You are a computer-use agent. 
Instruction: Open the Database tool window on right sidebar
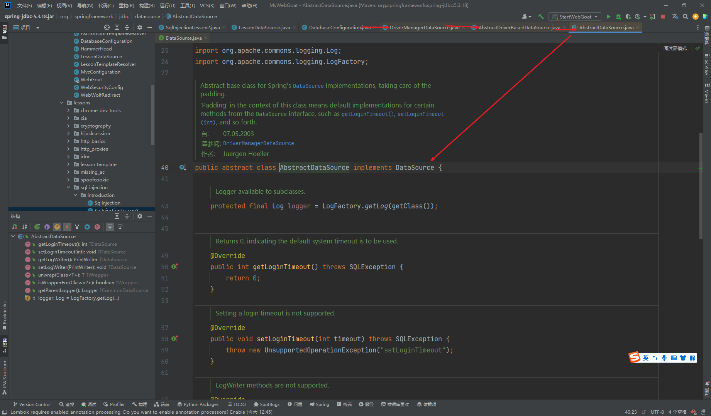(x=707, y=35)
